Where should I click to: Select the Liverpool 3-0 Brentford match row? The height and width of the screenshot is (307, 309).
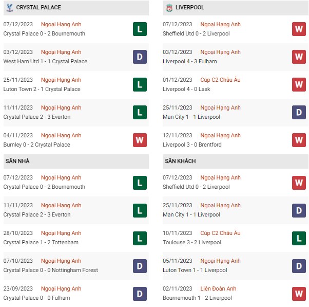coord(192,145)
